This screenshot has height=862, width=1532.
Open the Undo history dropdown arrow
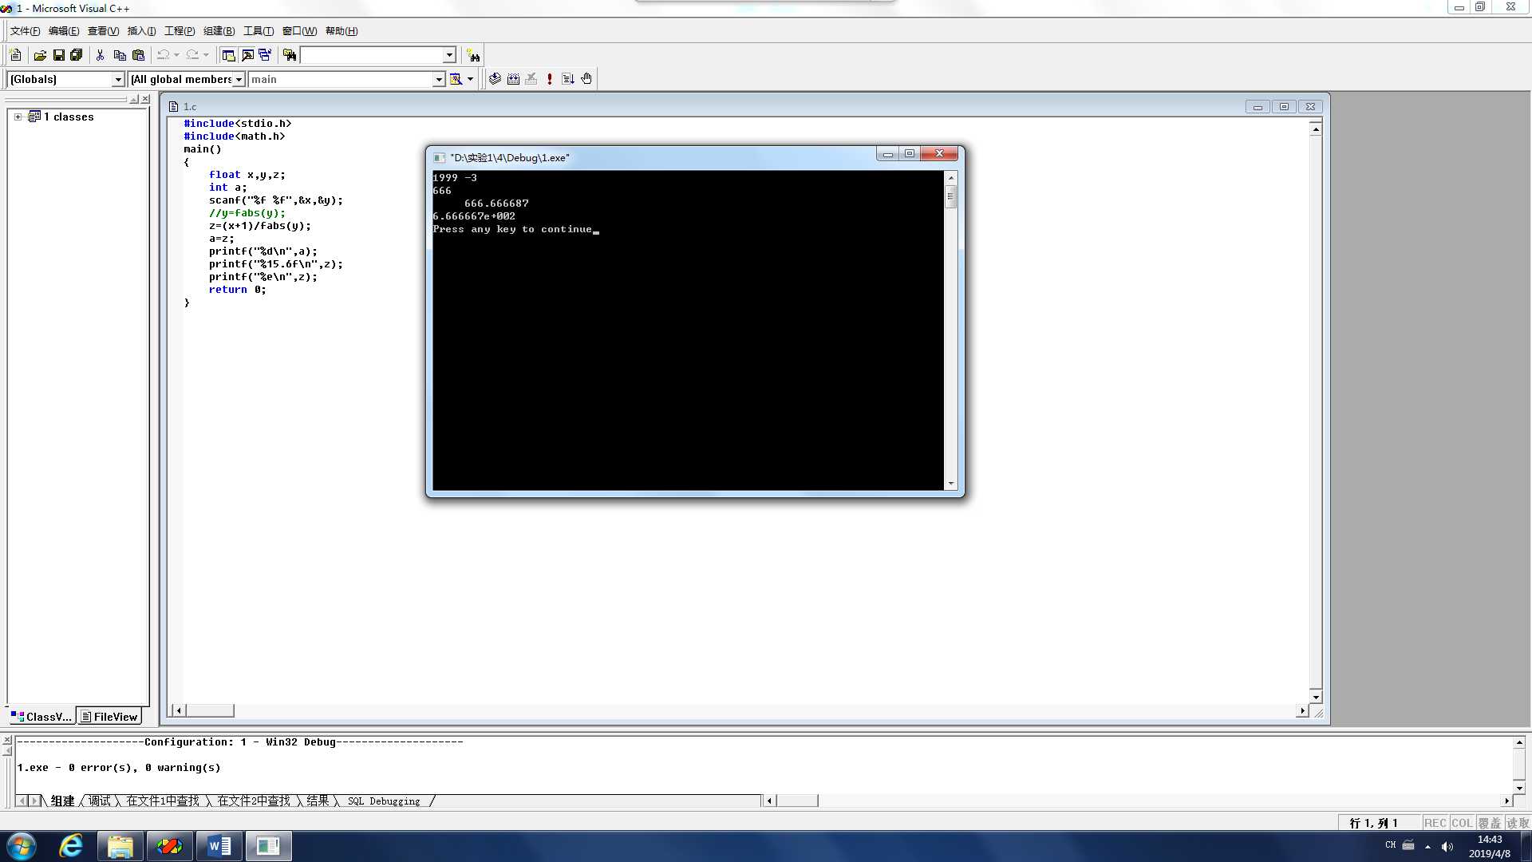[x=176, y=55]
